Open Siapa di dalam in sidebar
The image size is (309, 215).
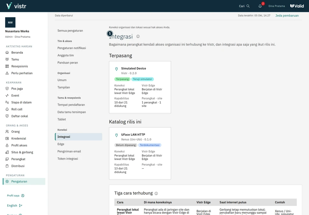coord(21,103)
